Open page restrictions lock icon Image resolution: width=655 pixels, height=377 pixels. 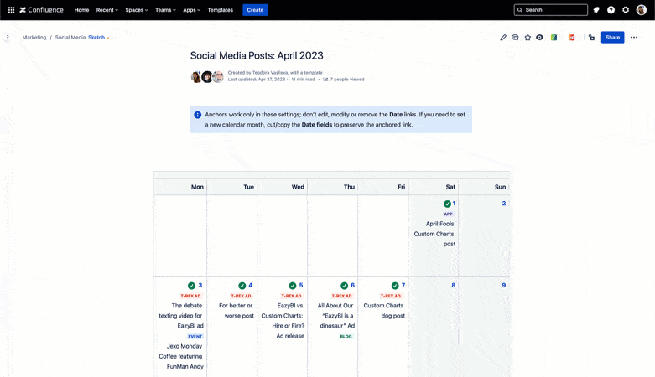[591, 37]
